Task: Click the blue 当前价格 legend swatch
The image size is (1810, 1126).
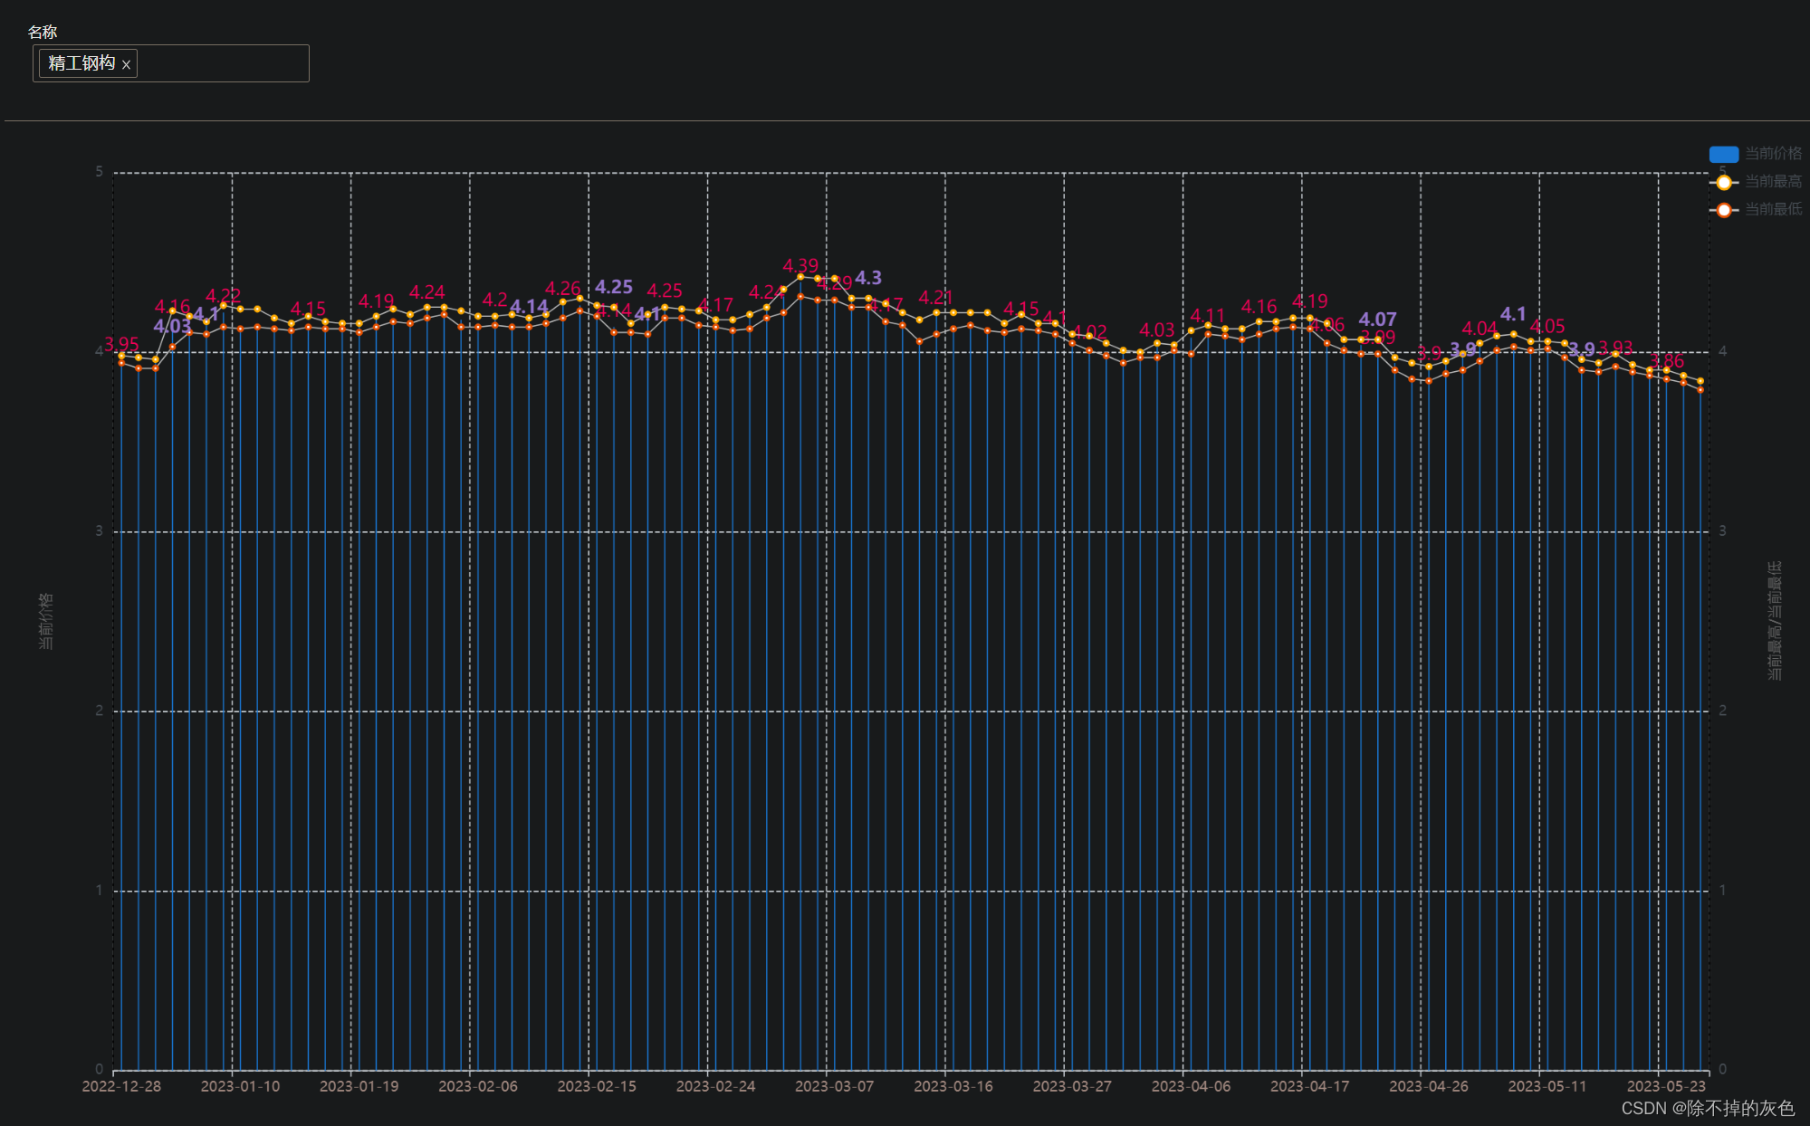Action: pyautogui.click(x=1723, y=154)
